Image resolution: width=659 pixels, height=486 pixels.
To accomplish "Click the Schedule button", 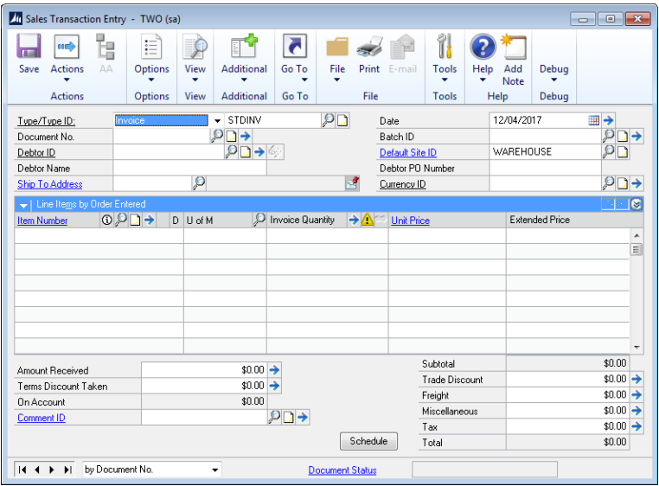I will 368,441.
